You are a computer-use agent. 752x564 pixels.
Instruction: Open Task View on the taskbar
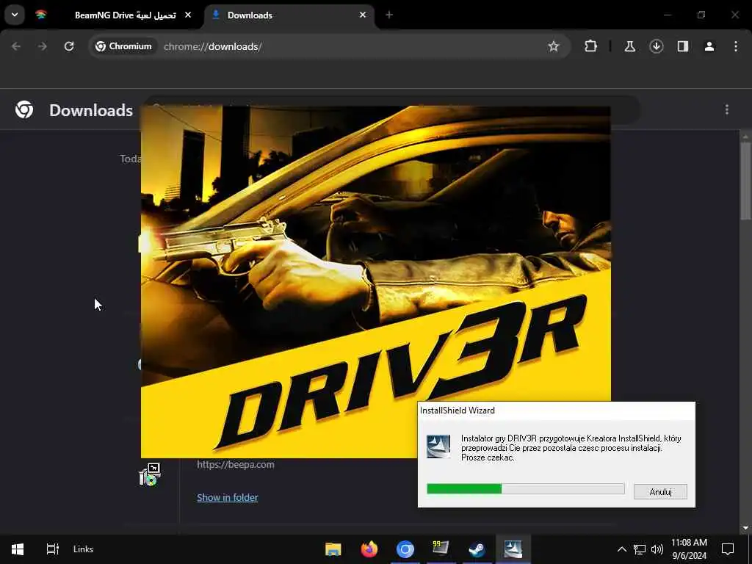pos(52,549)
